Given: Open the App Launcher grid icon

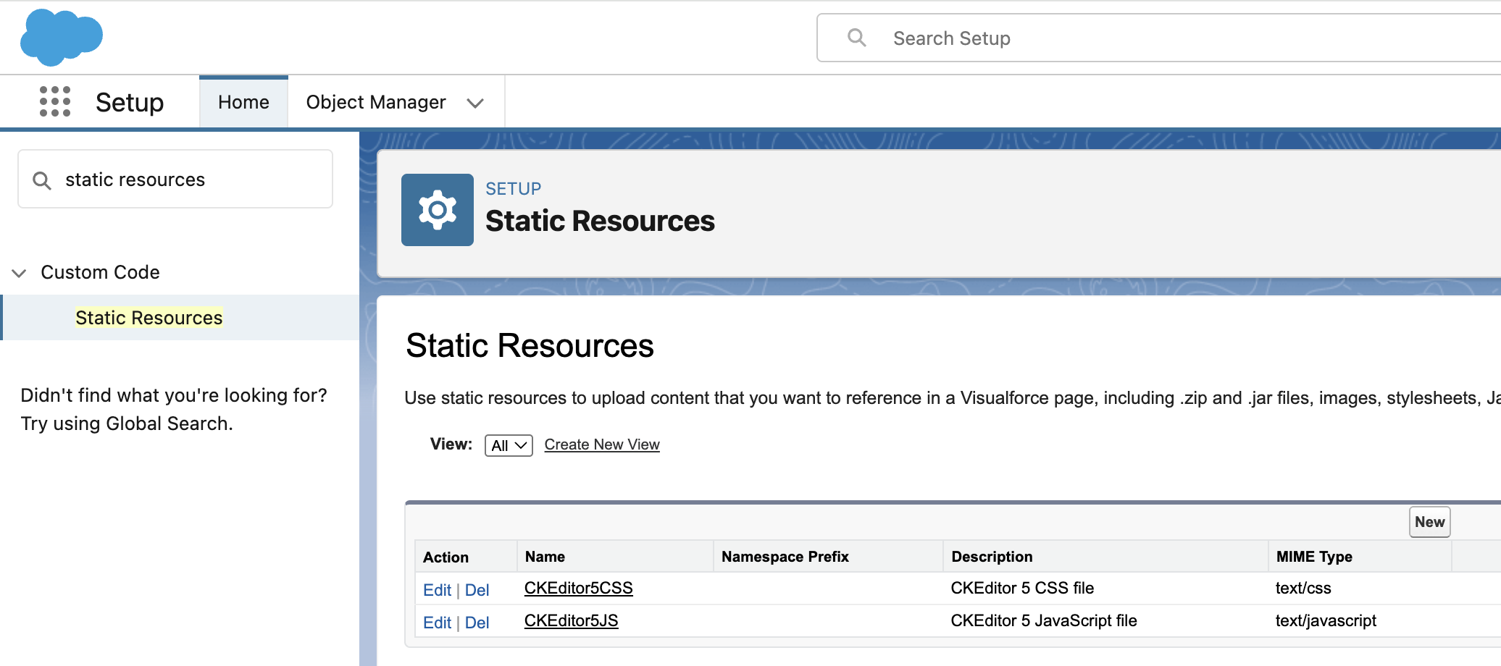Looking at the screenshot, I should pos(56,102).
